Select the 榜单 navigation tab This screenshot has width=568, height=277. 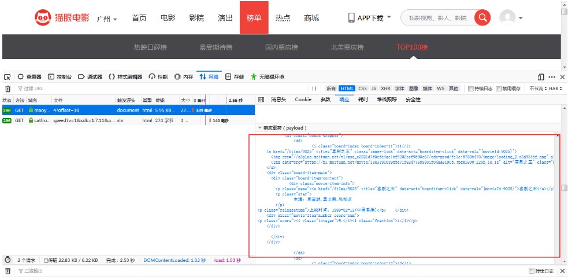[254, 18]
